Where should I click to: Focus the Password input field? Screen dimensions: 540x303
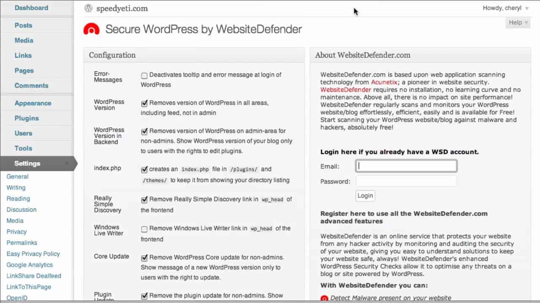point(406,181)
